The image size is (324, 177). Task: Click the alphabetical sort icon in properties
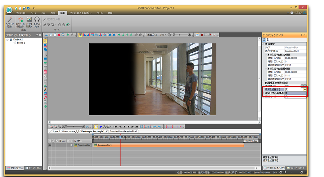click(x=268, y=40)
